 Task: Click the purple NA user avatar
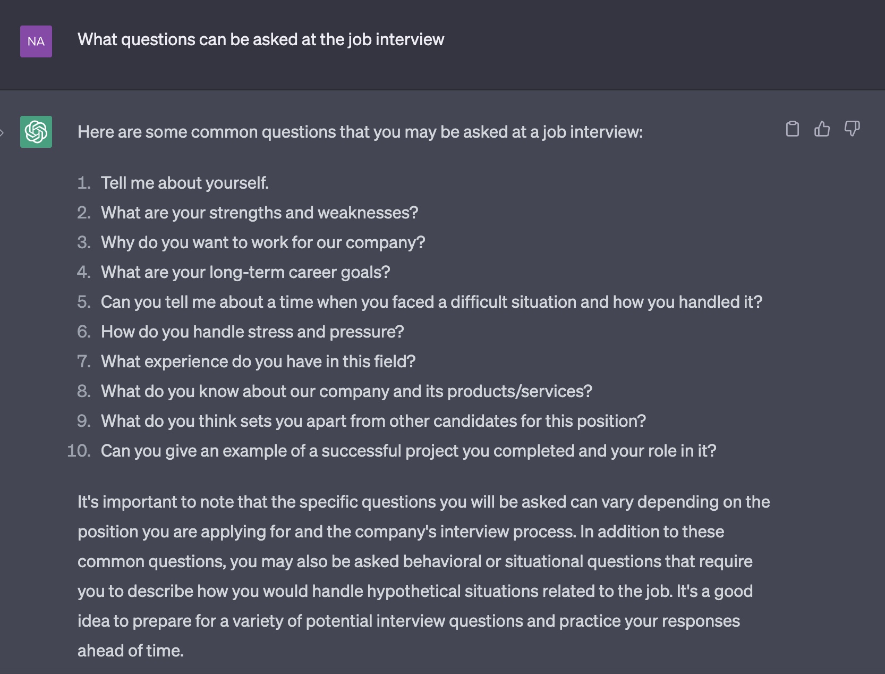(36, 41)
